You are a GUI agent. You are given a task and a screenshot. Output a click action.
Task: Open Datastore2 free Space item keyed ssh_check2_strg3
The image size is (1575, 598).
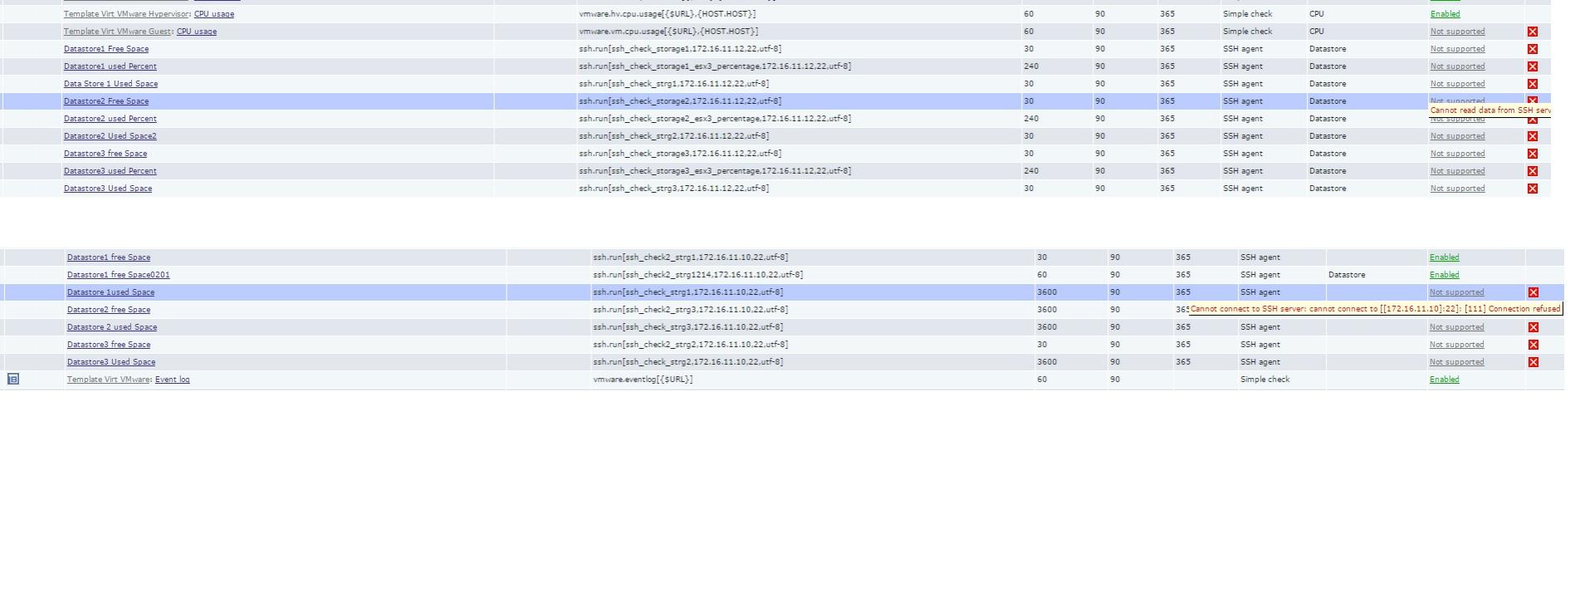pyautogui.click(x=109, y=310)
